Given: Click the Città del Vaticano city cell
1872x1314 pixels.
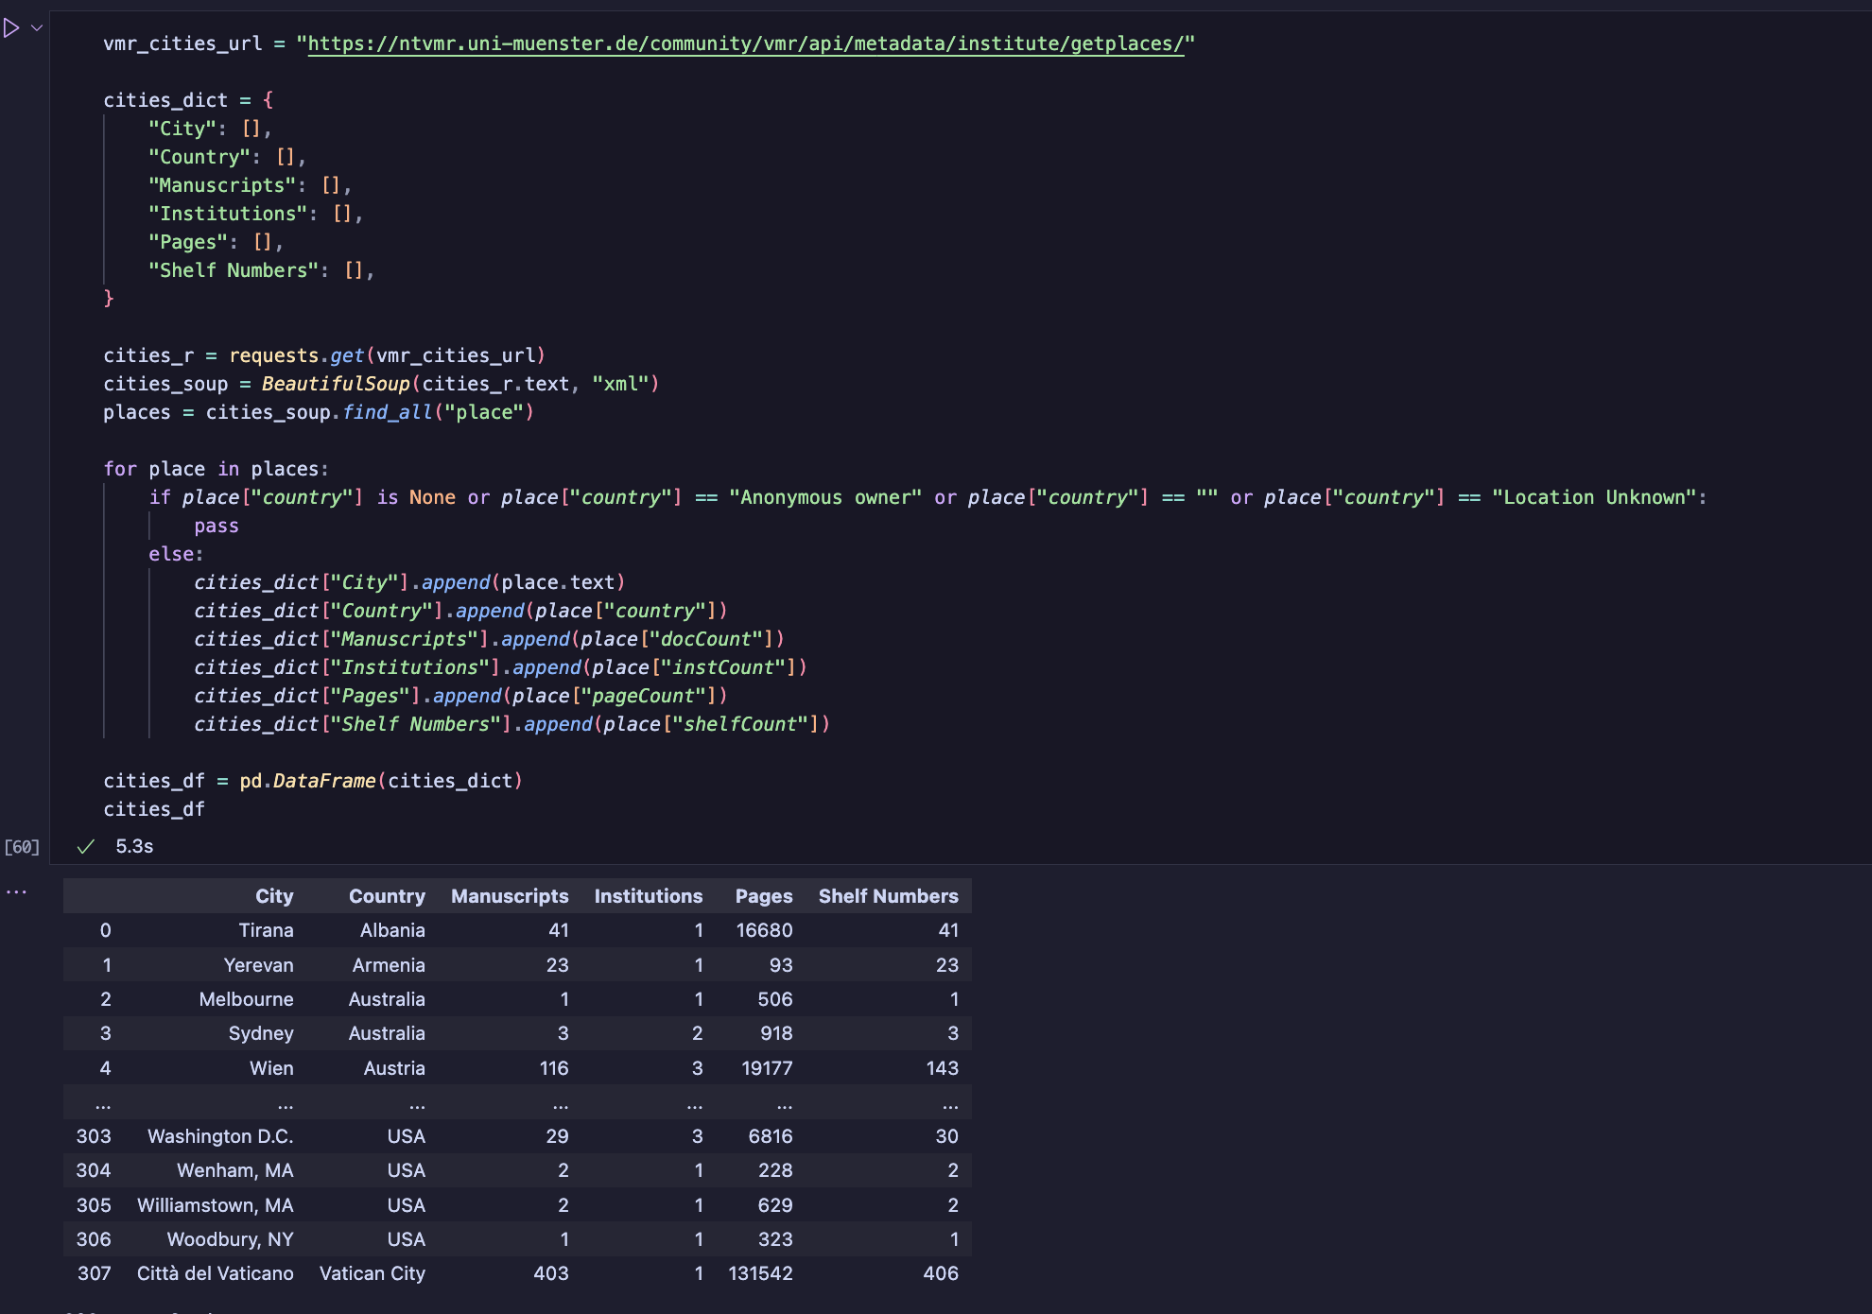Looking at the screenshot, I should pyautogui.click(x=215, y=1273).
